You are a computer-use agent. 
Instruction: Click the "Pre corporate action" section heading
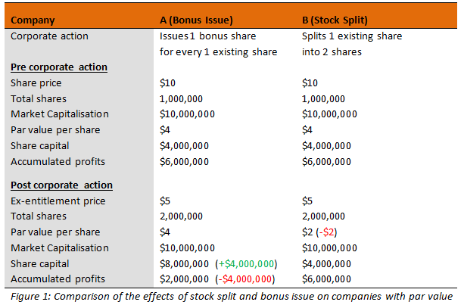pos(58,67)
